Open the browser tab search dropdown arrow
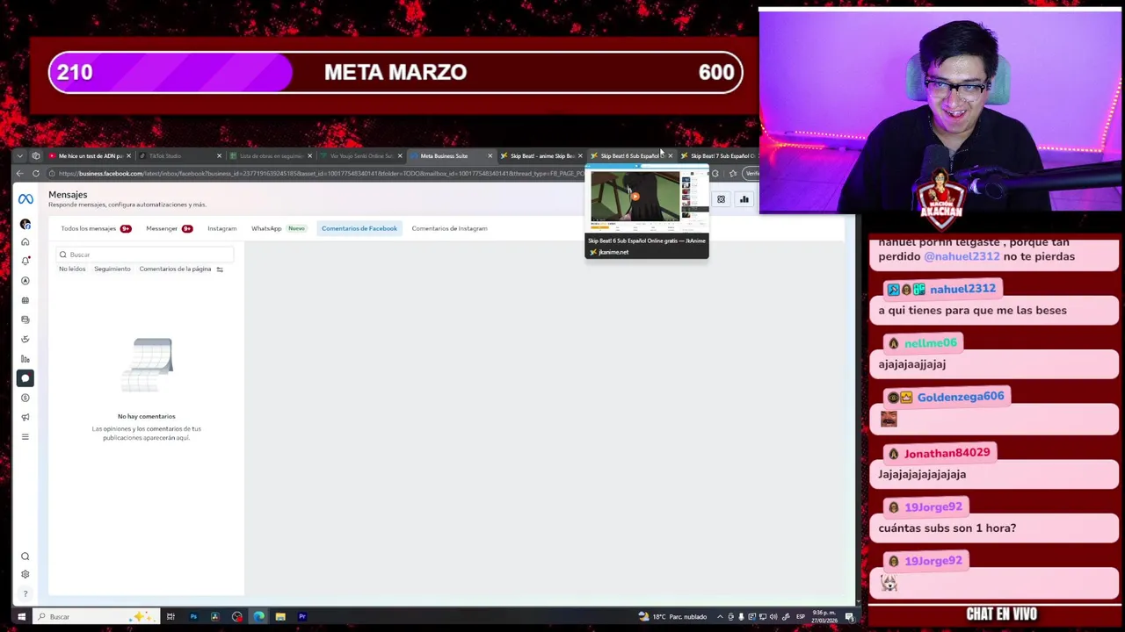 (x=19, y=155)
